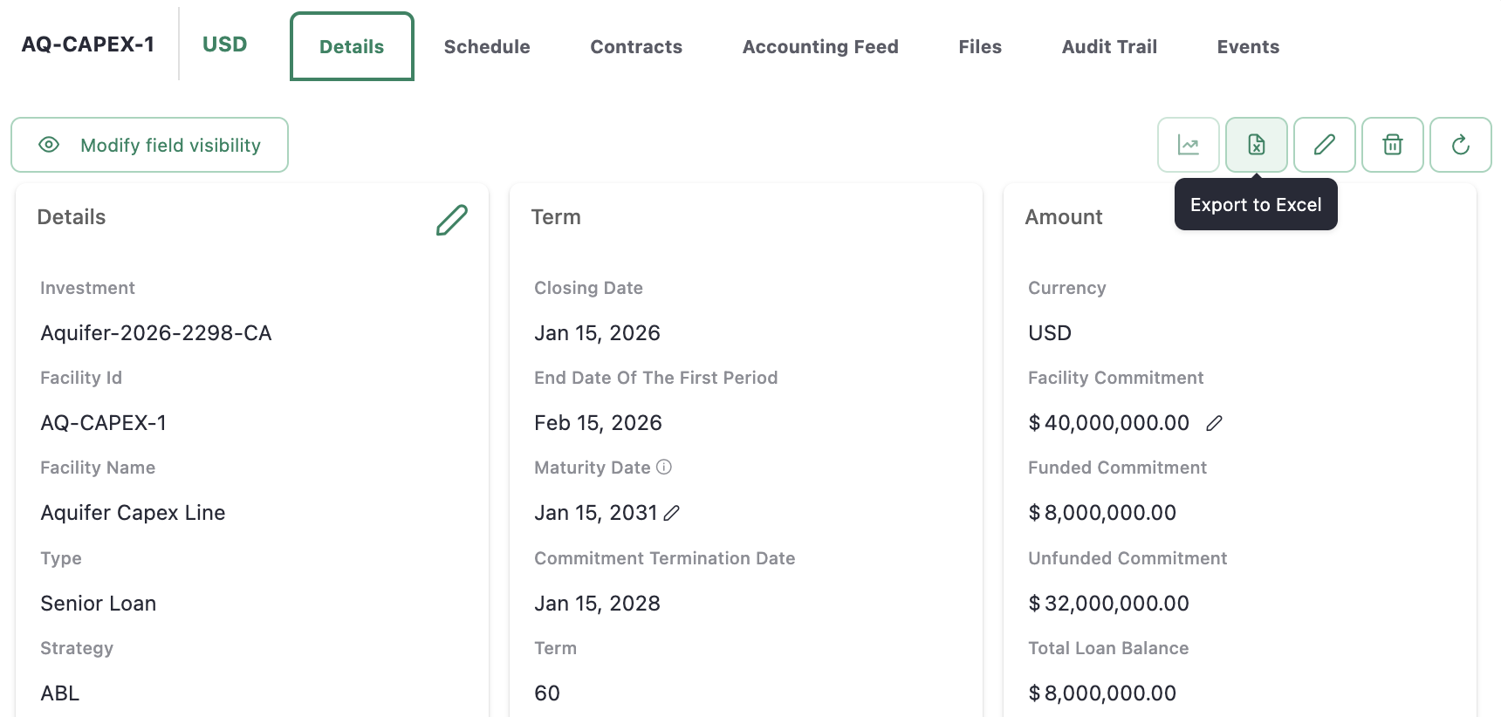Click the Term card heading
The height and width of the screenshot is (717, 1501).
(556, 217)
